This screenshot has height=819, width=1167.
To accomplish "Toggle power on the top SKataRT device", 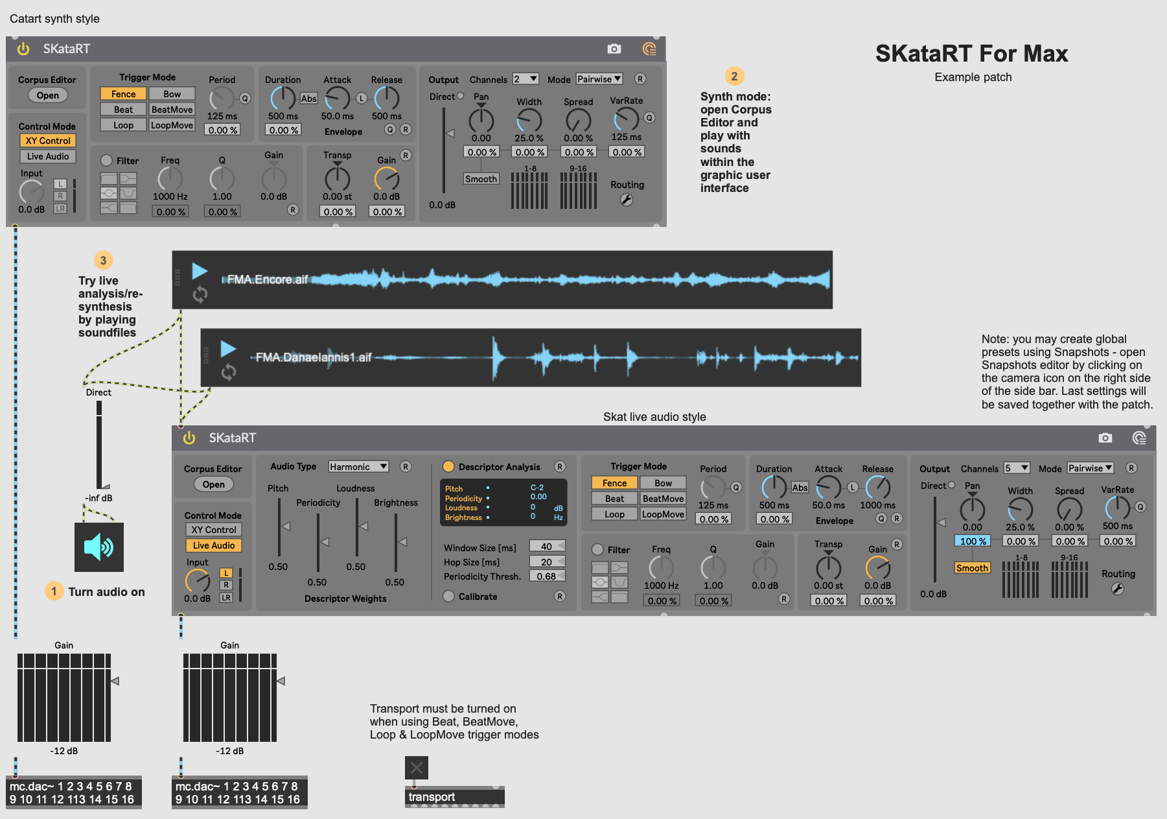I will 23,49.
